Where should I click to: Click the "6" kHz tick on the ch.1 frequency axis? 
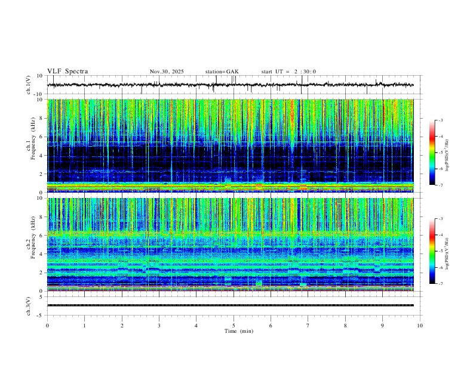[x=42, y=137]
